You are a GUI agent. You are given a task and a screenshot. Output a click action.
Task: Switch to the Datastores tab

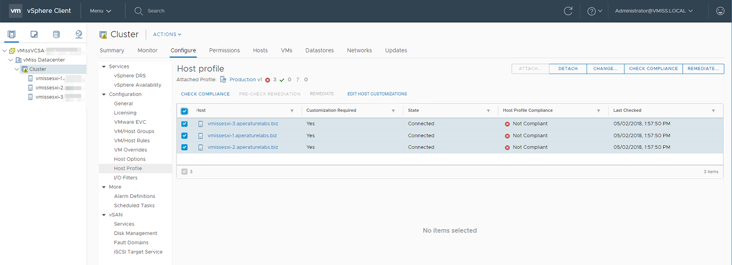[320, 51]
